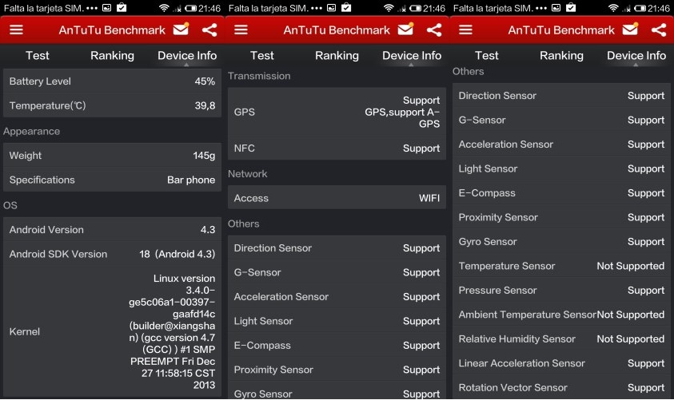Switch to the Ranking tab on the middle screen
This screenshot has width=674, height=400.
[337, 56]
